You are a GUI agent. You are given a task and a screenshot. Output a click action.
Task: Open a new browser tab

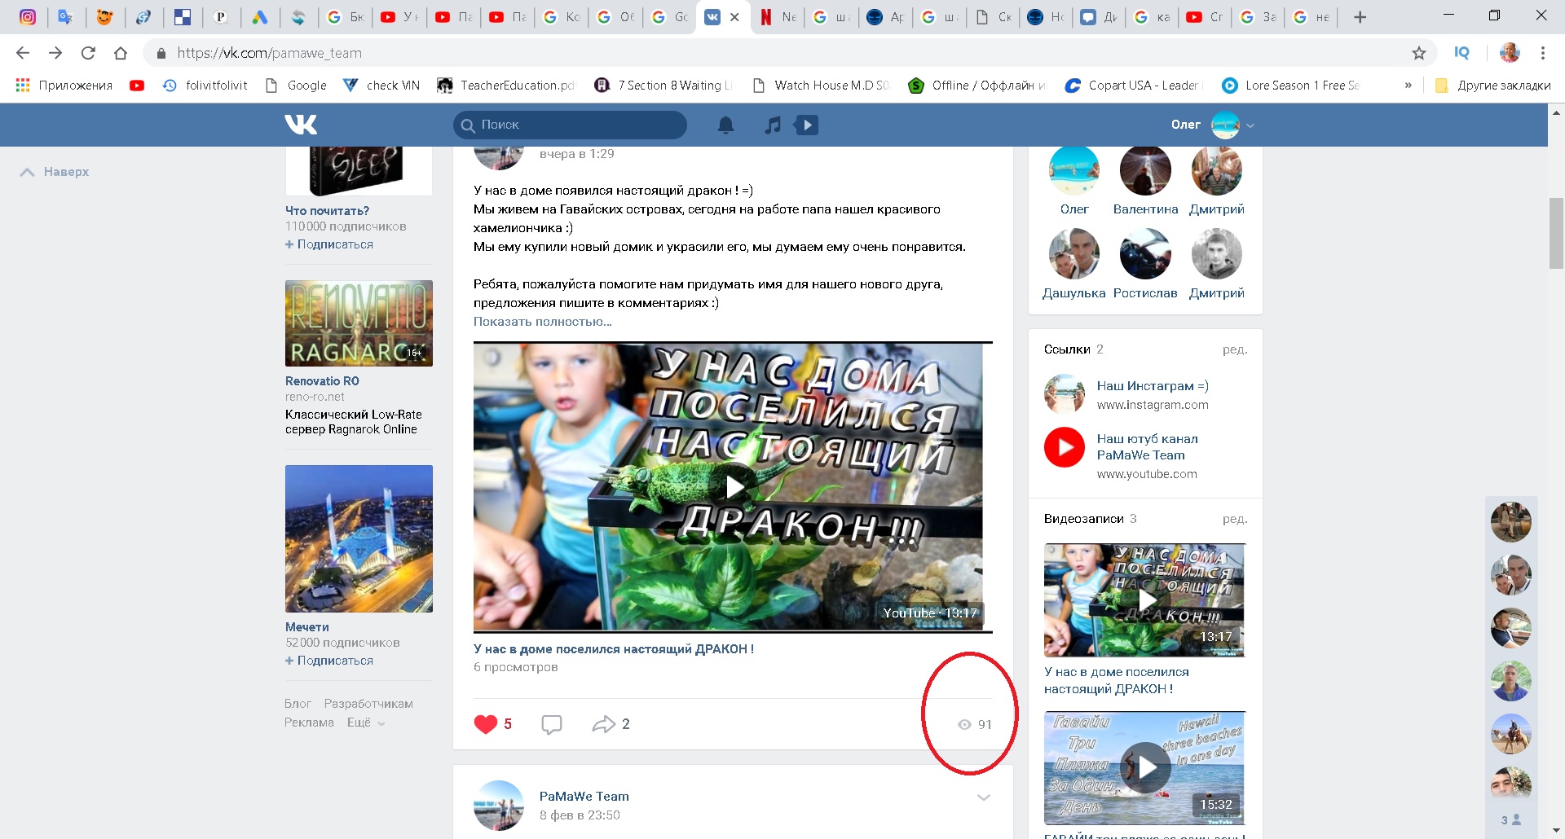point(1360,17)
